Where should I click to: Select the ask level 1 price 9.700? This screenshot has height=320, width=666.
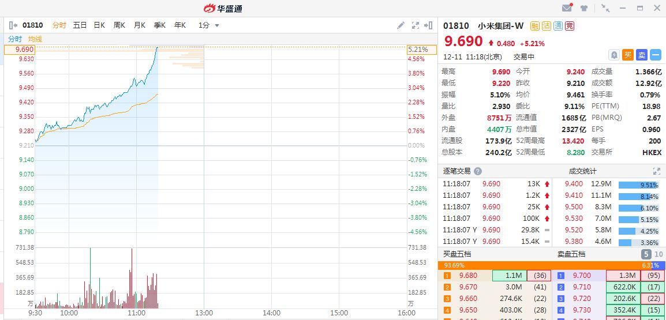coord(582,276)
